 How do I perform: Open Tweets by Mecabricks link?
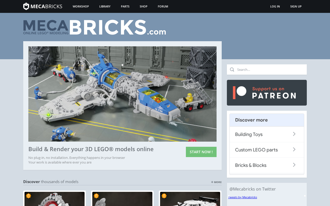[x=243, y=197]
